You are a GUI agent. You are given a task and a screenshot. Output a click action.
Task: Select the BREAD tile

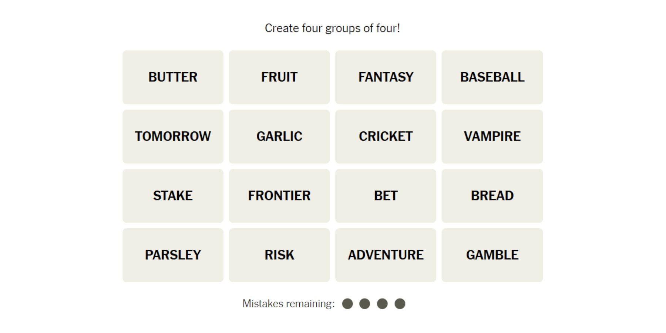coord(492,196)
